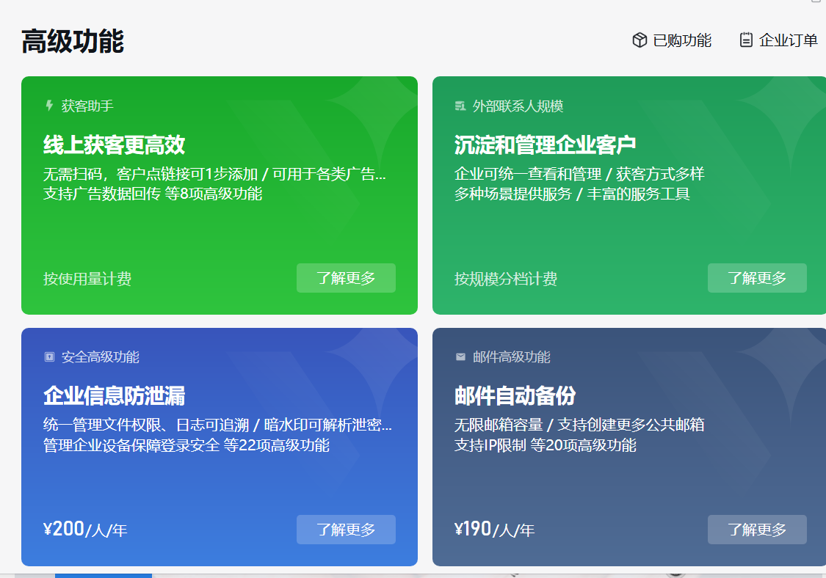Click the 按规模分档计费 pricing label
Image resolution: width=826 pixels, height=578 pixels.
pos(504,279)
